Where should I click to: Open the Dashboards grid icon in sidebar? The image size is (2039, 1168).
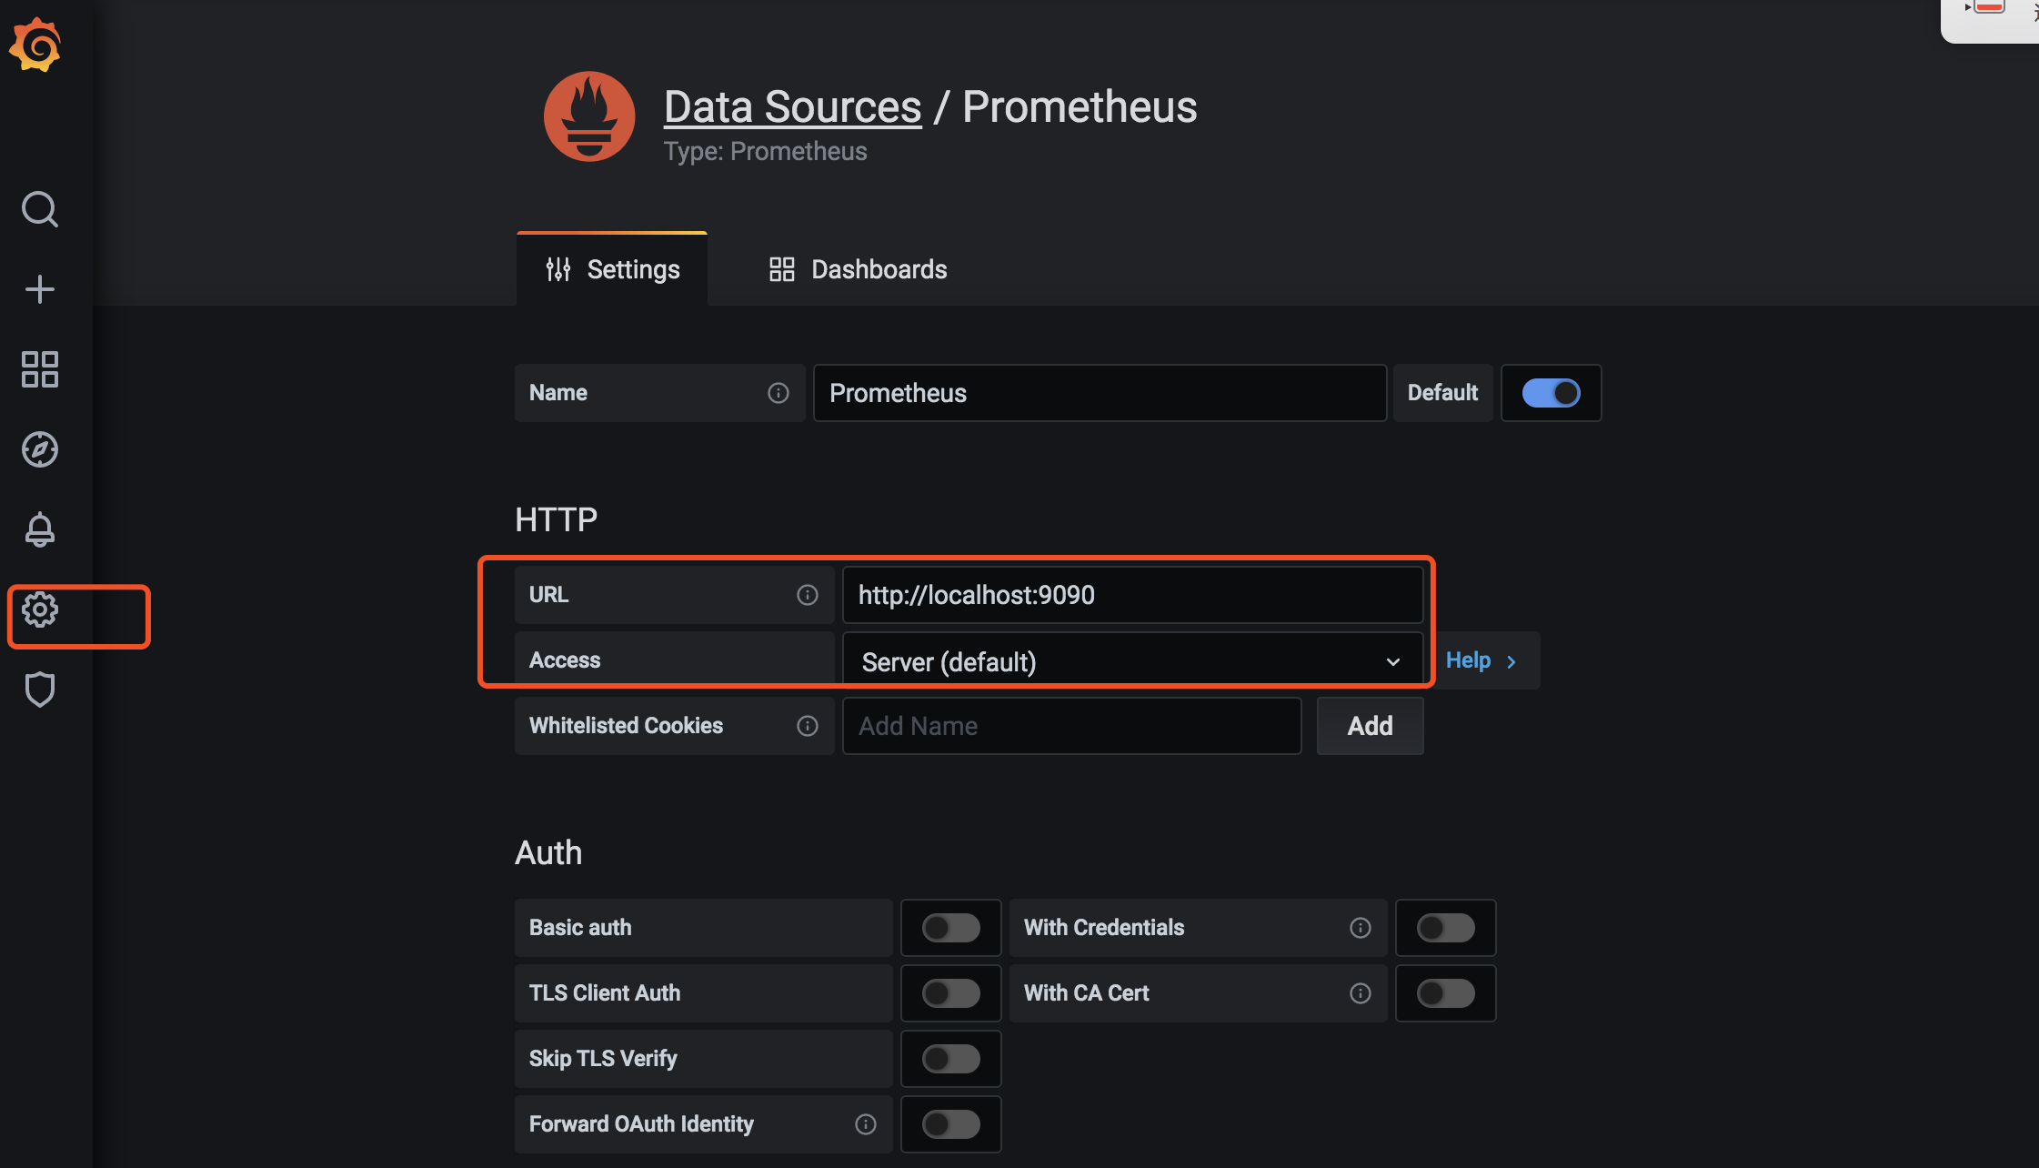click(40, 369)
